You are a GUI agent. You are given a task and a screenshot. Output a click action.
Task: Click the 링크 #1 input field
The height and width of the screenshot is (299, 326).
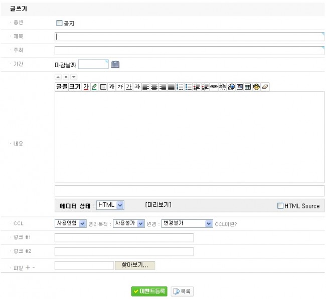point(124,237)
